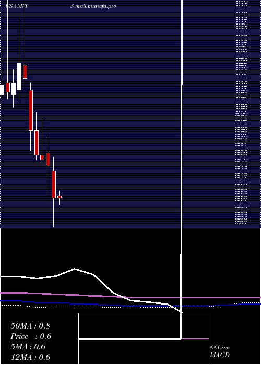The height and width of the screenshot is (365, 261).
Task: Click the 'Price : 0.6' value text
Action: click(31, 336)
